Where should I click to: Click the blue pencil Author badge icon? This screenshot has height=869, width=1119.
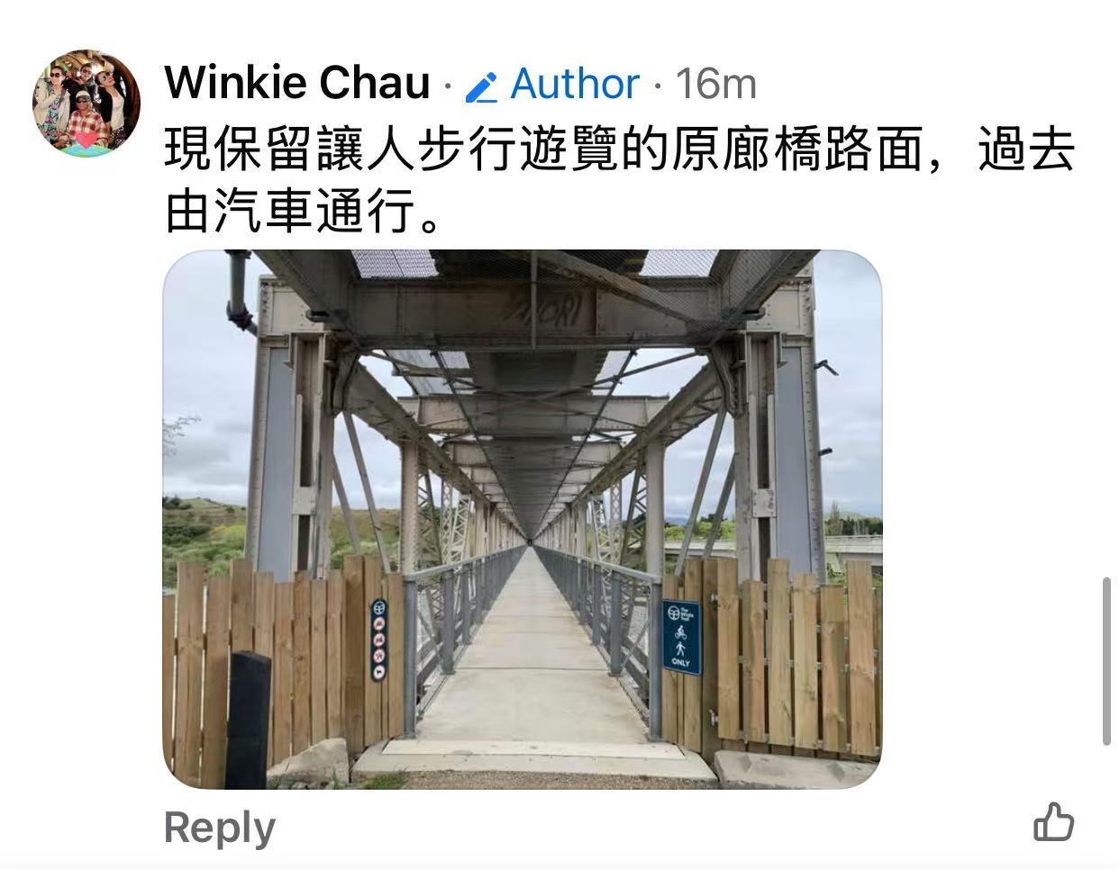pyautogui.click(x=482, y=86)
